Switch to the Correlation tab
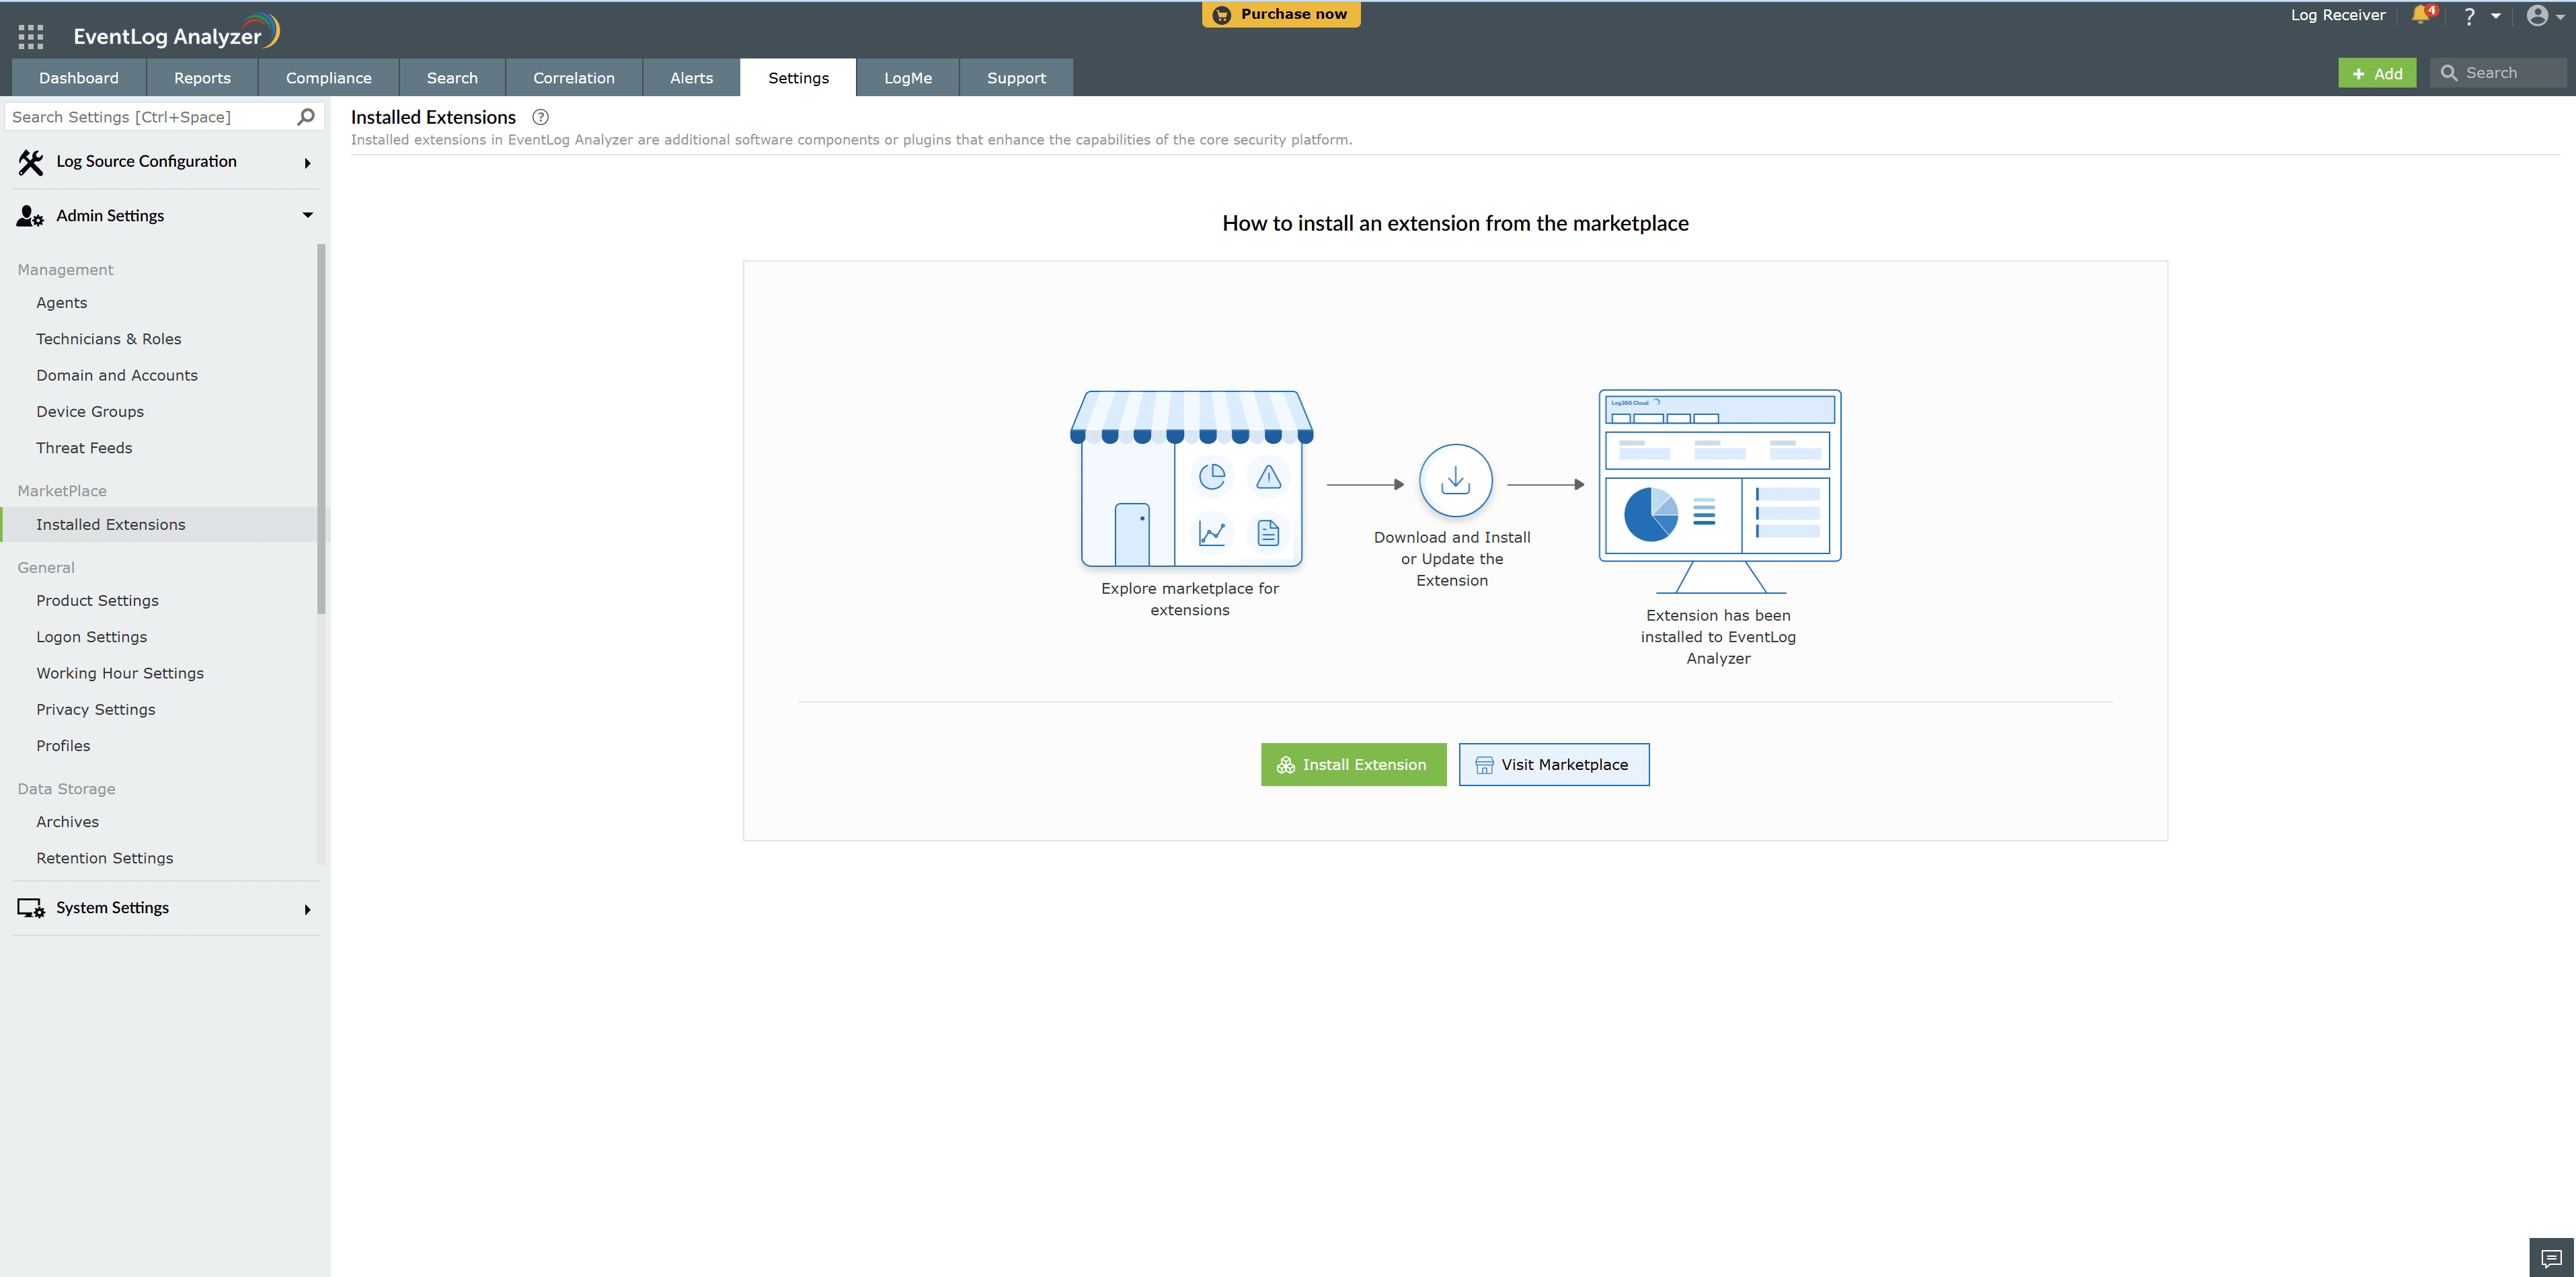The image size is (2576, 1277). 574,78
